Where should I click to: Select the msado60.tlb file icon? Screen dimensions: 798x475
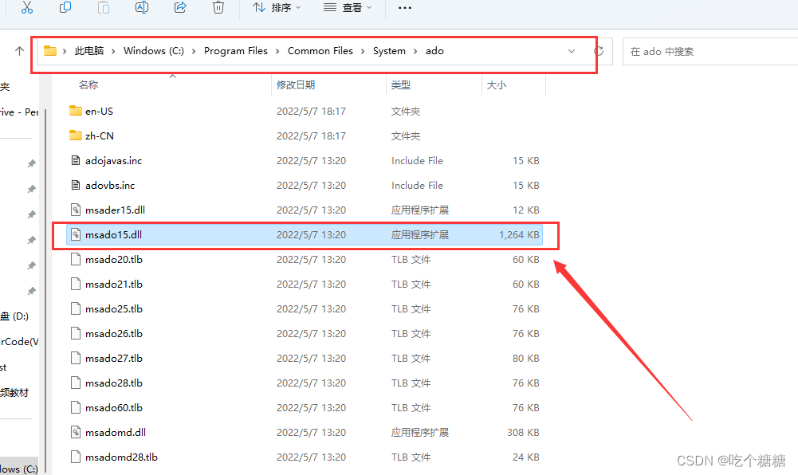75,407
